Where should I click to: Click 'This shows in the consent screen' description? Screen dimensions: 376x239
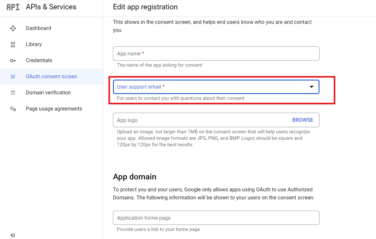[x=212, y=26]
